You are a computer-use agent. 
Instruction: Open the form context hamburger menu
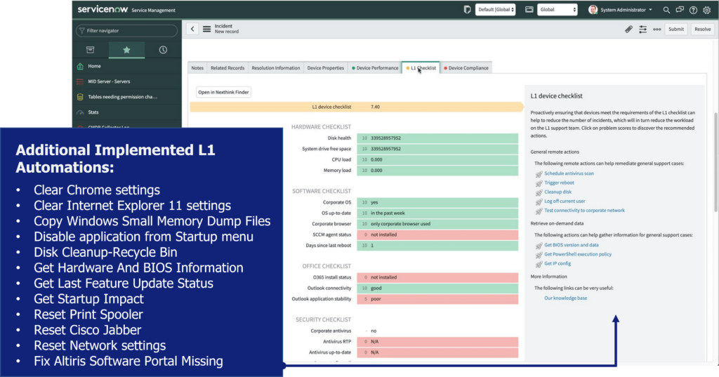tap(207, 29)
